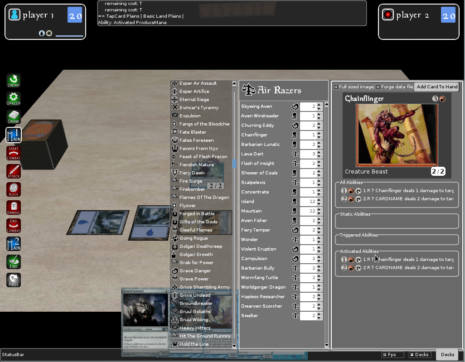This screenshot has height=362, width=465.
Task: Click the white mana symbol under player 1
Action: (49, 33)
